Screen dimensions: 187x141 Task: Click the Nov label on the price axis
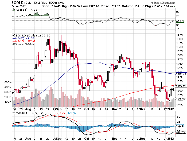click(113, 109)
